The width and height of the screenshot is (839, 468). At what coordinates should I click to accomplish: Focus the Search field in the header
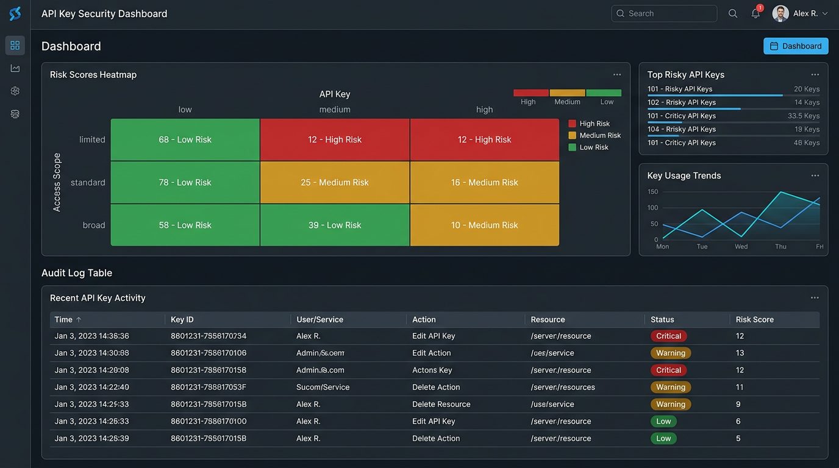664,13
